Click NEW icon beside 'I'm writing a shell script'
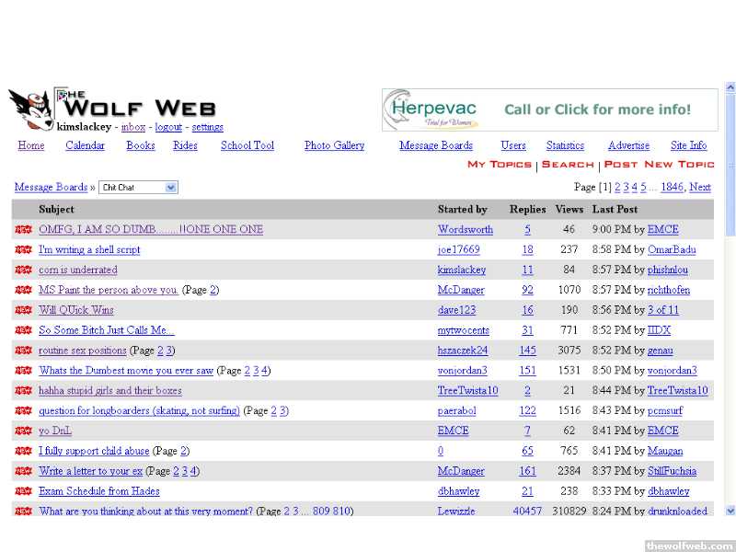Viewport: 736px width, 552px height. pos(23,250)
